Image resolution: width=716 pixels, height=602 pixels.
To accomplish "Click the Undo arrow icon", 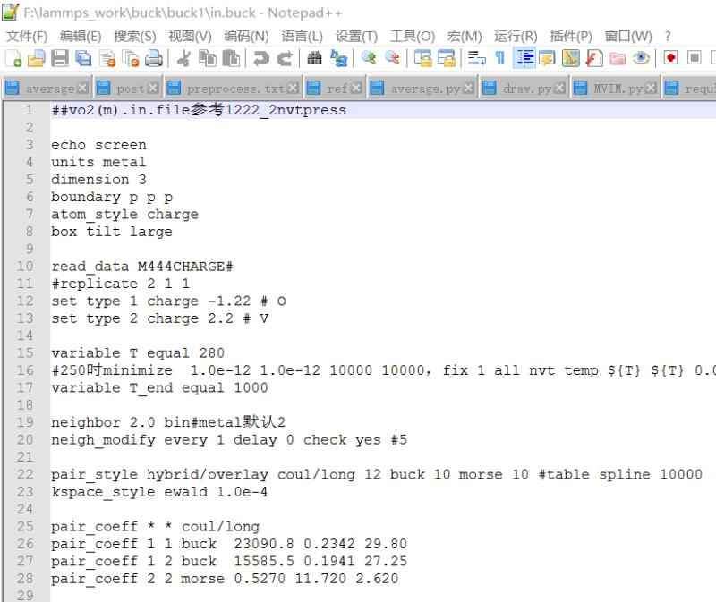I will 261,59.
